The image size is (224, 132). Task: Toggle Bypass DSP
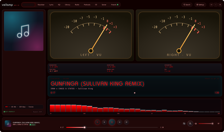[x=37, y=112]
